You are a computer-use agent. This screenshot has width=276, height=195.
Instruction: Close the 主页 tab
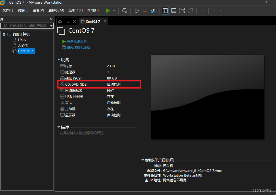tap(75, 21)
